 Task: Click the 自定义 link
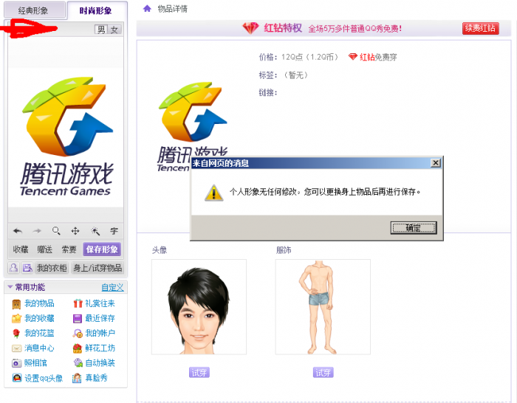click(112, 287)
